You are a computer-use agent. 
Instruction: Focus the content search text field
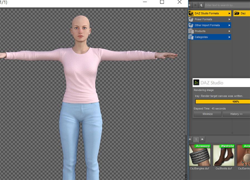pos(227,5)
